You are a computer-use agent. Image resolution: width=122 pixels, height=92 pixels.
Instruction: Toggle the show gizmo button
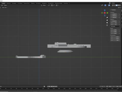click(105, 5)
